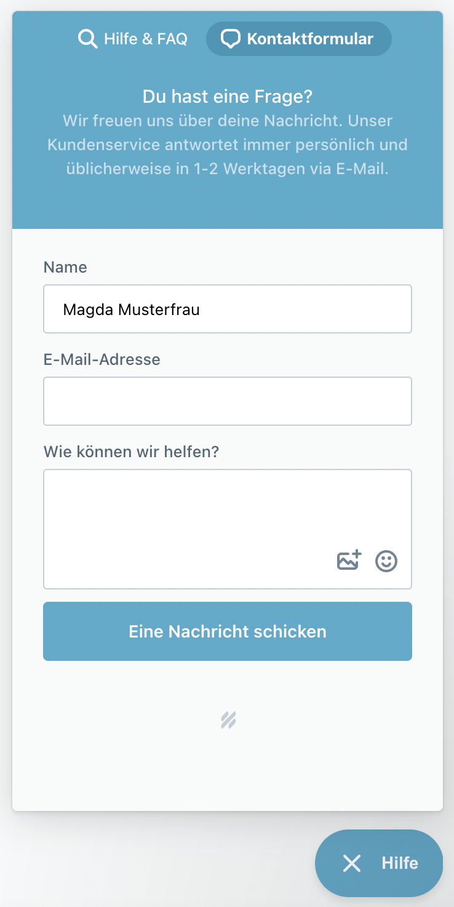Click the E-Mail-Adresse label
This screenshot has width=454, height=907.
pyautogui.click(x=102, y=359)
